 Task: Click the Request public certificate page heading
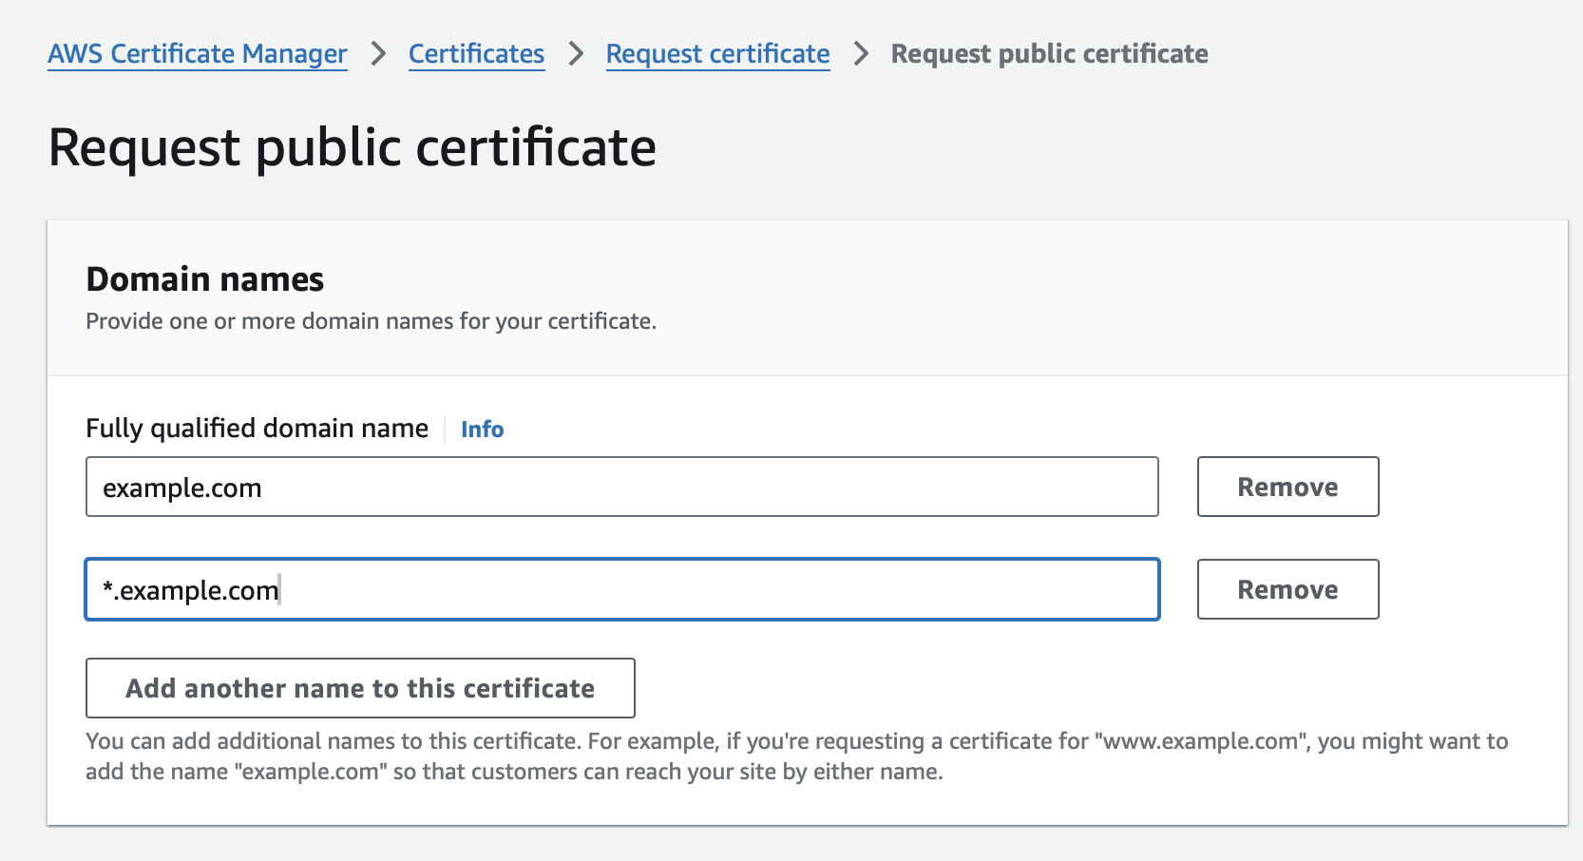click(x=352, y=148)
